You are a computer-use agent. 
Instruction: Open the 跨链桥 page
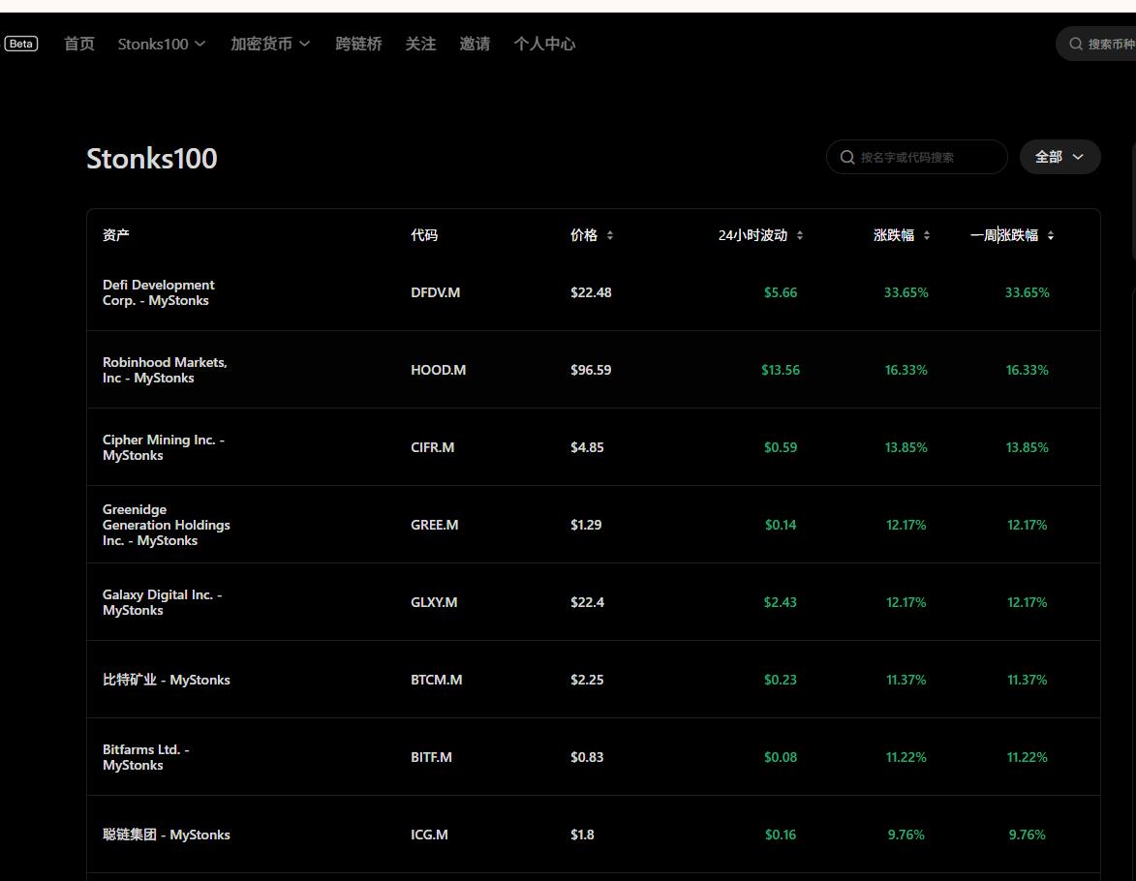(x=358, y=45)
